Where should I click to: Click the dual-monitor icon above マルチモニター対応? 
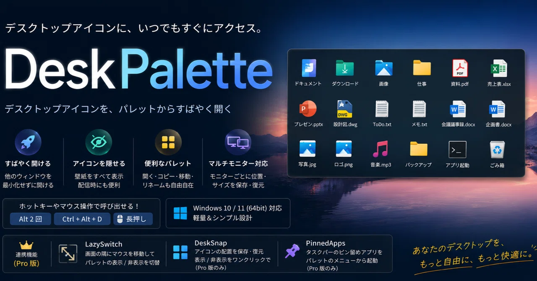click(238, 143)
